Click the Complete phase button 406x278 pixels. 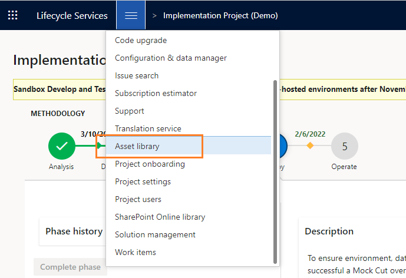click(x=70, y=267)
